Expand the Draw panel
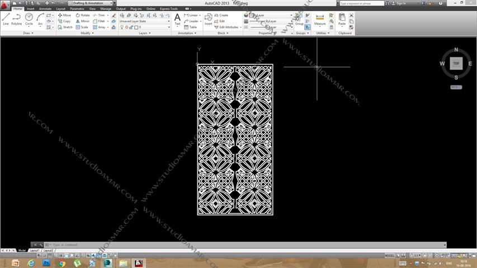 click(x=28, y=33)
